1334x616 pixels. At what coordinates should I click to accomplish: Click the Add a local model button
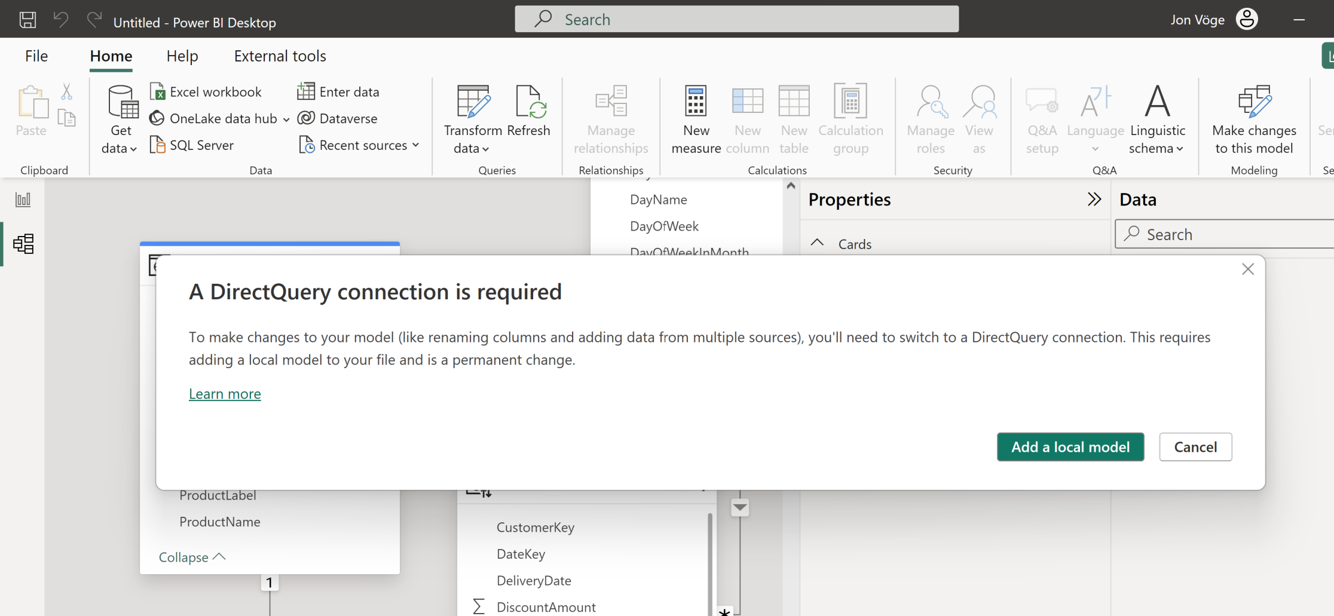point(1070,447)
